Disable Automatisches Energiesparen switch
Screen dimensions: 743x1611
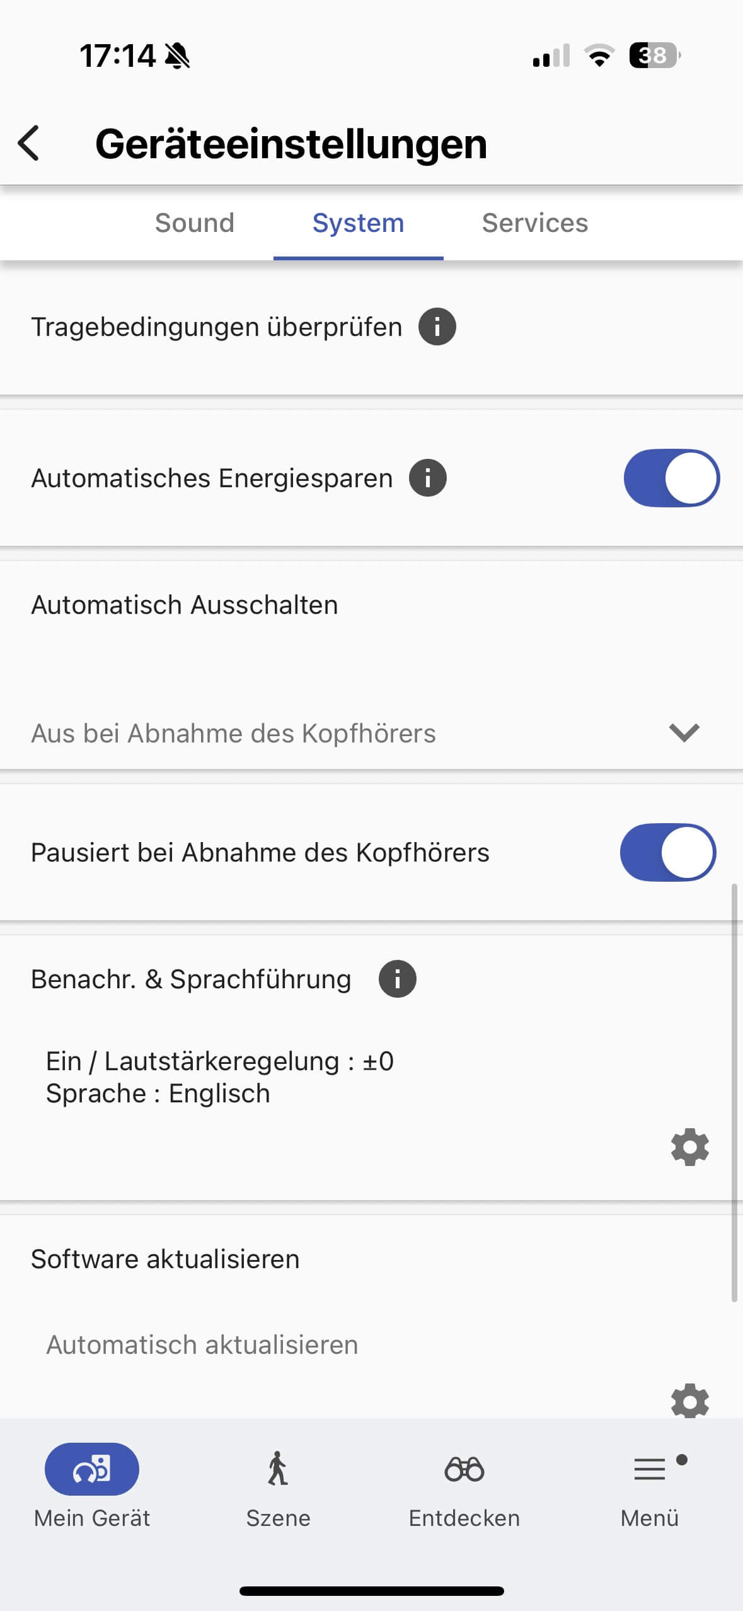pyautogui.click(x=671, y=478)
